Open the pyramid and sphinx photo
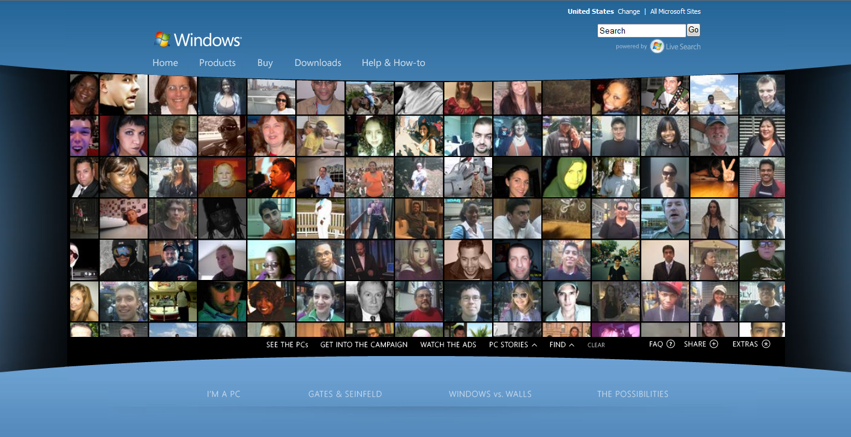 714,95
